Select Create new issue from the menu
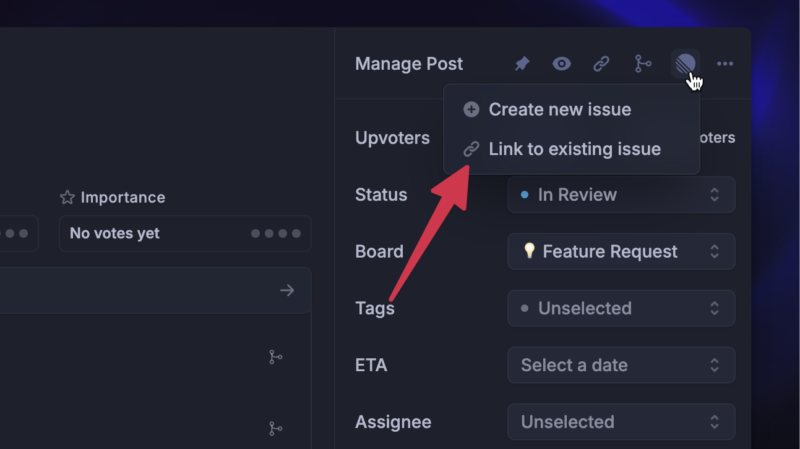Image resolution: width=800 pixels, height=449 pixels. (559, 109)
